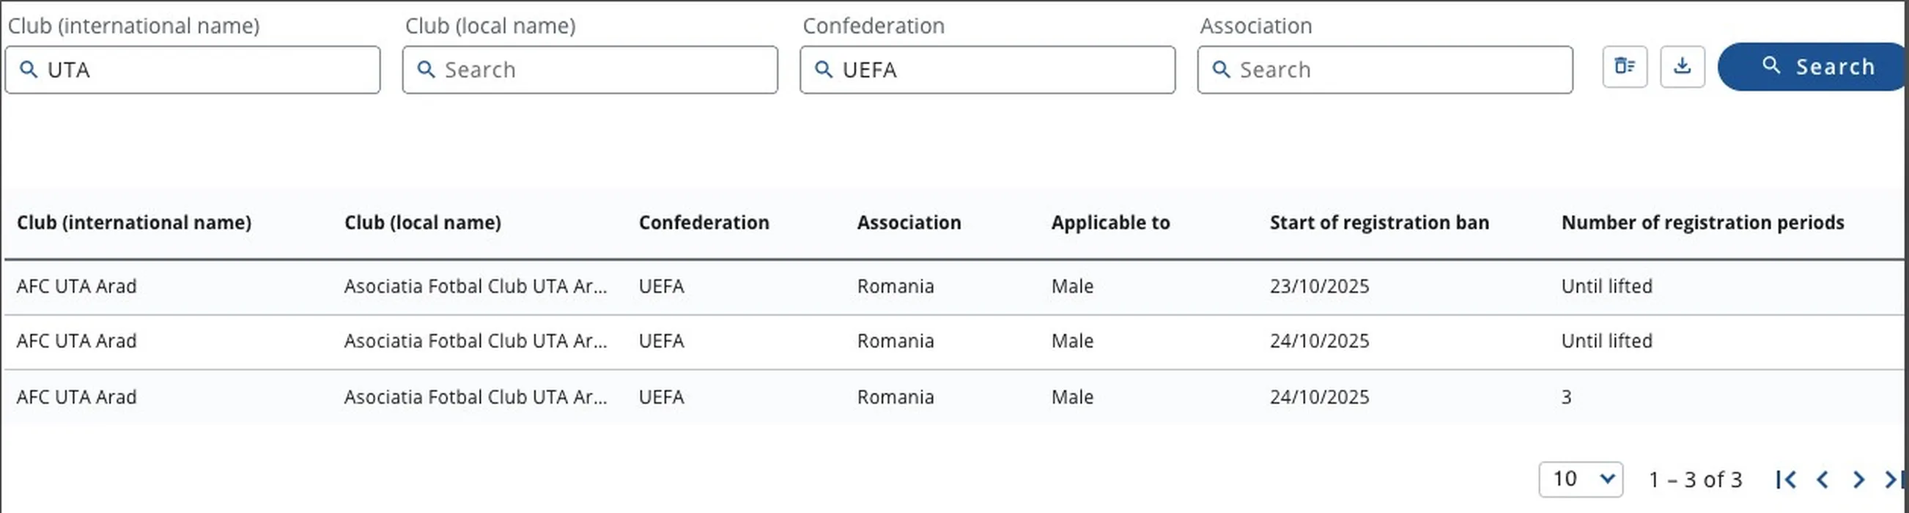Sort by Start of registration ban column
The image size is (1909, 513).
tap(1378, 222)
